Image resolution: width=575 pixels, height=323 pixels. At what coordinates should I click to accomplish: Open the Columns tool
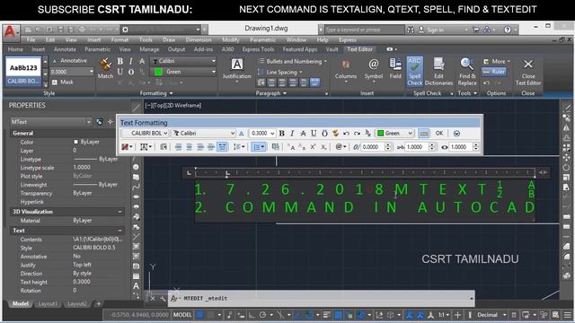click(345, 70)
